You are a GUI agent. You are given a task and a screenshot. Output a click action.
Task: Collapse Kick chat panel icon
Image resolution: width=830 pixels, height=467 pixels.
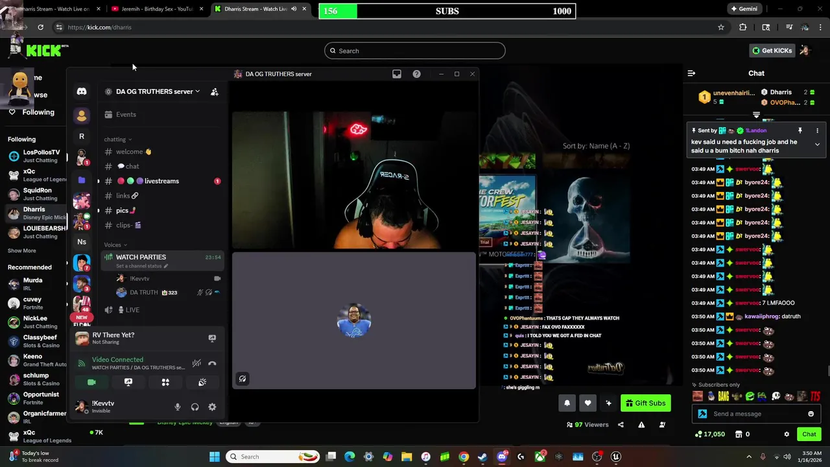tap(691, 73)
